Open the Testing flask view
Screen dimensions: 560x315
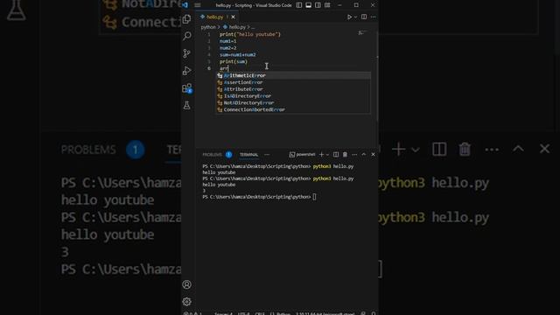[x=186, y=105]
